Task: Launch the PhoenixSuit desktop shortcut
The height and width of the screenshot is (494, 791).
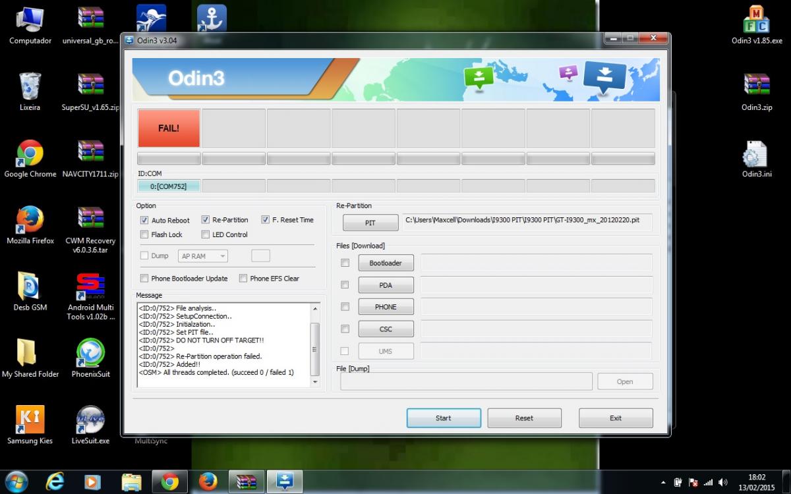Action: pos(90,358)
